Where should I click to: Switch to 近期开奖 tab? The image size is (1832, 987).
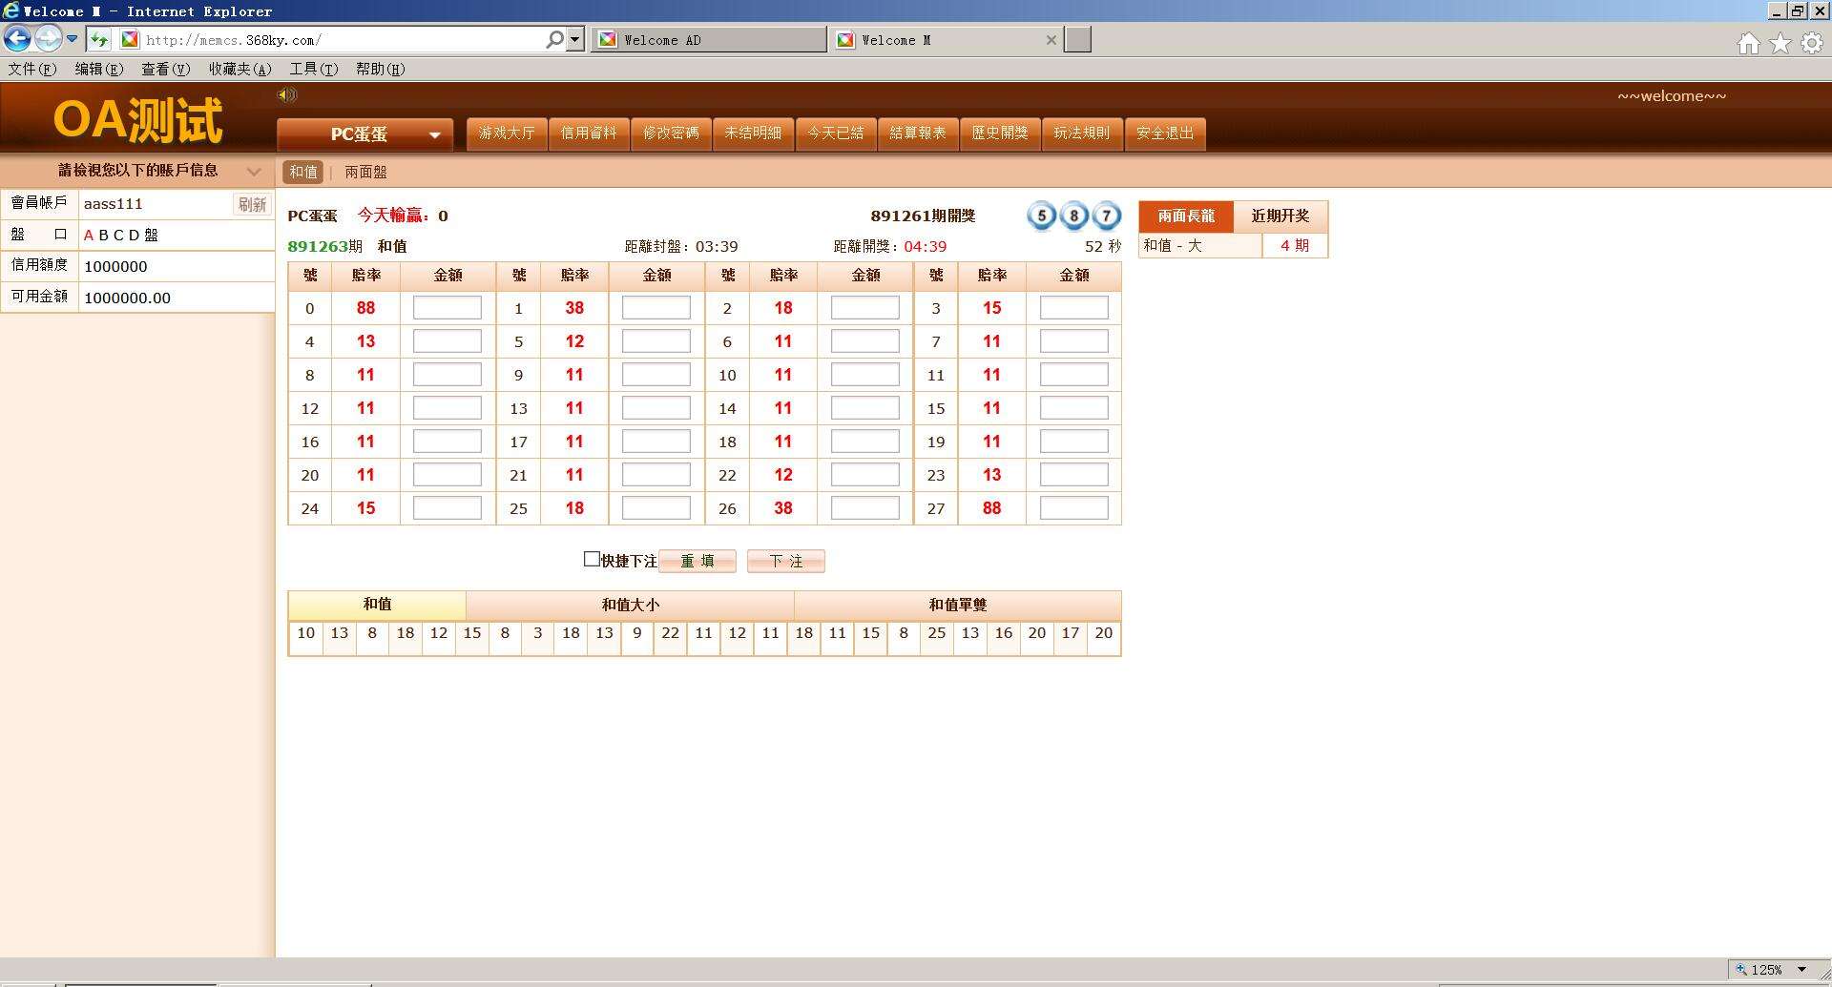[1280, 216]
